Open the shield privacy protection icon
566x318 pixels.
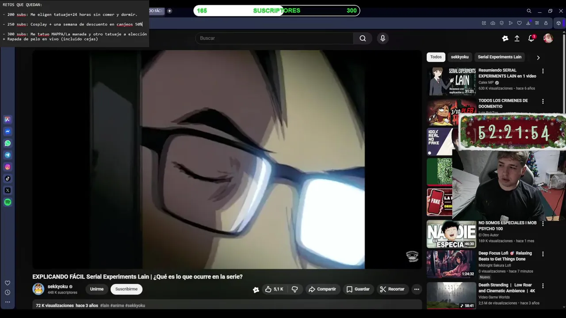[x=501, y=23]
